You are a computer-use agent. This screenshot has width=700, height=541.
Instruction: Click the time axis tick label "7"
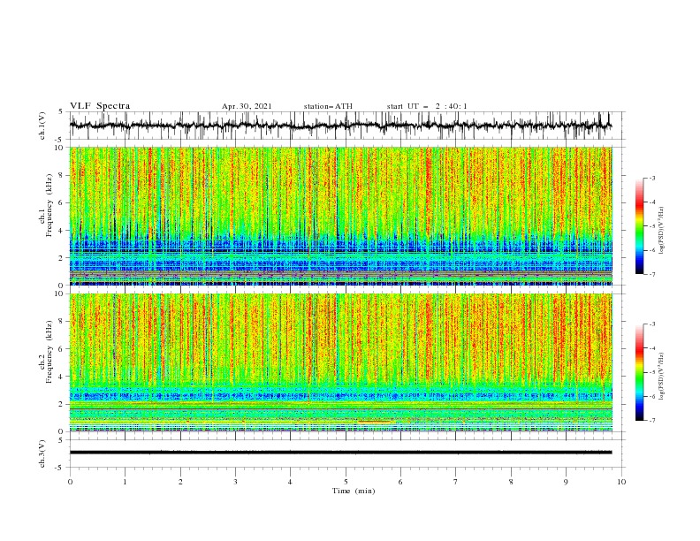pyautogui.click(x=456, y=482)
